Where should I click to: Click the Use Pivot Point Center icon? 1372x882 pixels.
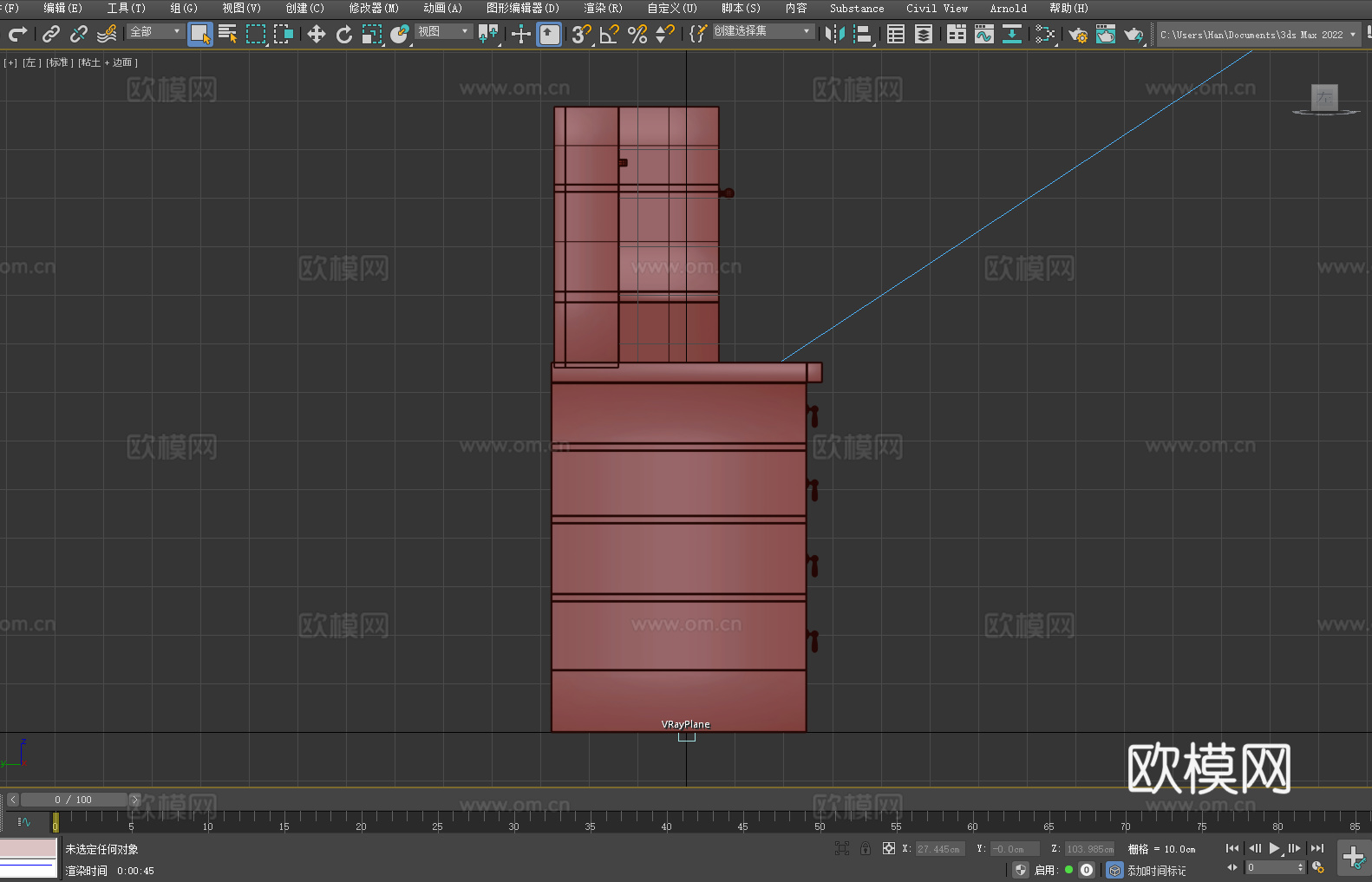(488, 34)
